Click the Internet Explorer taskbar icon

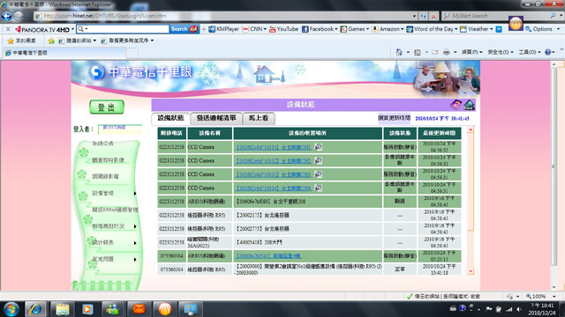tap(35, 309)
